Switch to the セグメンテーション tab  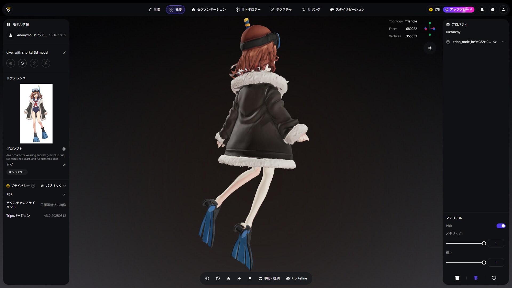tap(209, 10)
